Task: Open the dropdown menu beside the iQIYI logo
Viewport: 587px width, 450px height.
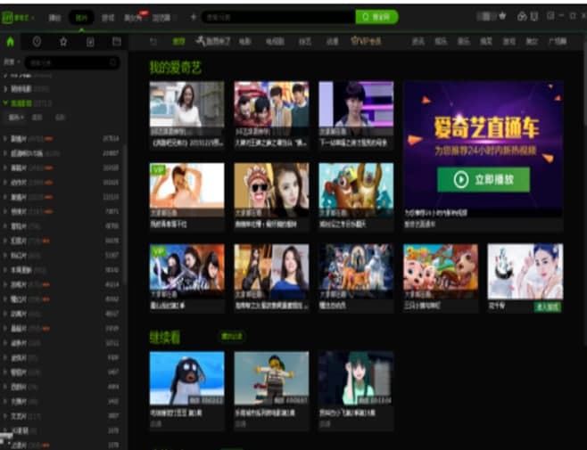Action: click(x=33, y=18)
